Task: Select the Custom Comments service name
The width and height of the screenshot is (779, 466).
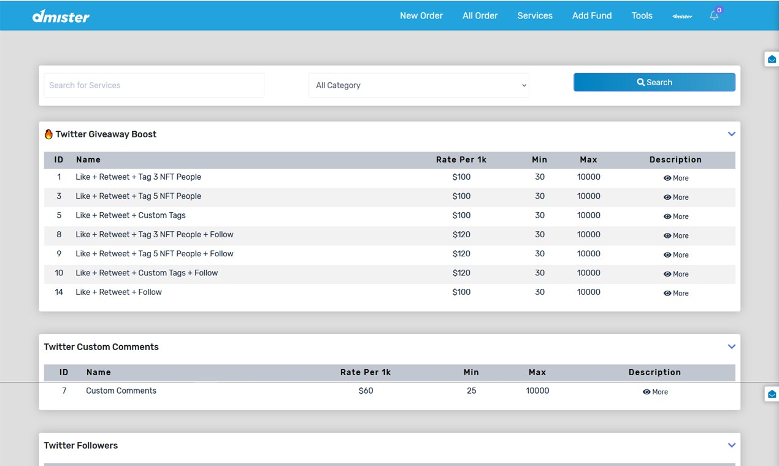Action: coord(121,391)
